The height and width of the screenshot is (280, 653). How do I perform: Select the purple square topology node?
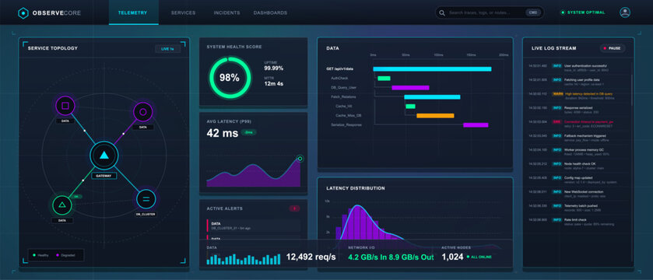click(x=65, y=106)
